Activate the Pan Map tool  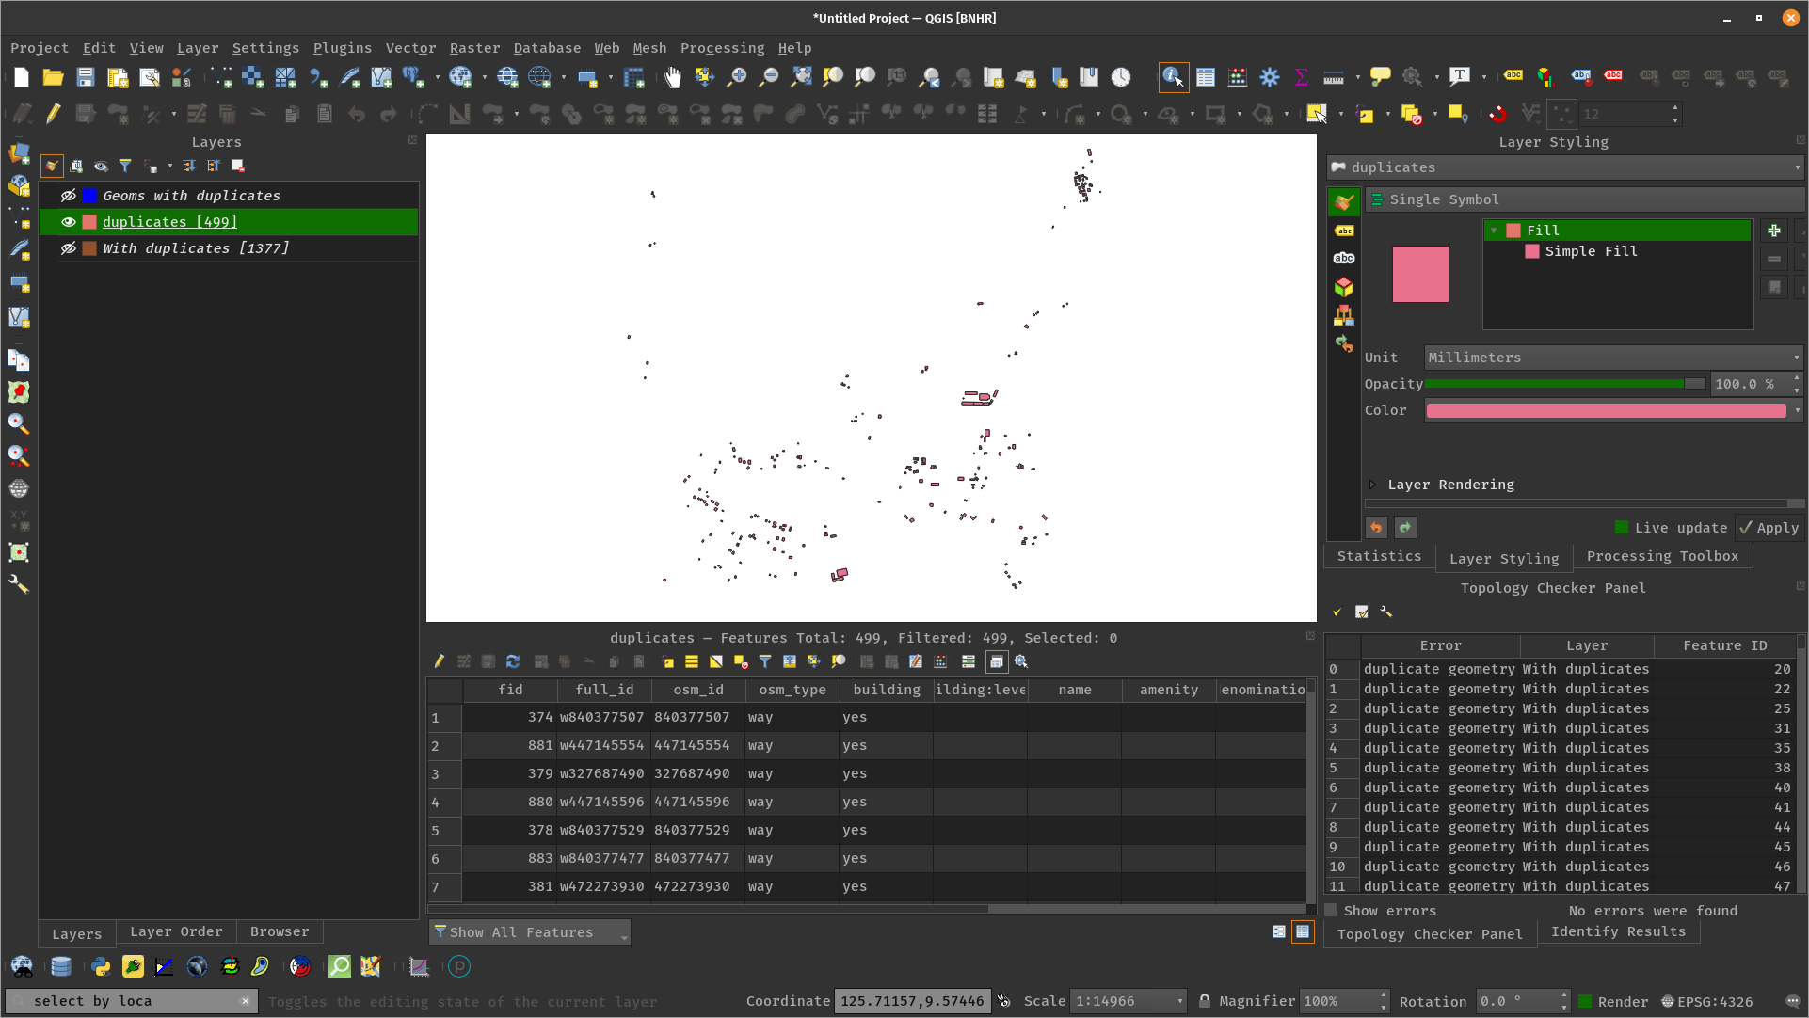tap(673, 77)
